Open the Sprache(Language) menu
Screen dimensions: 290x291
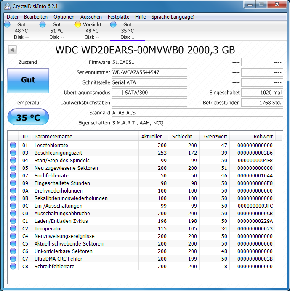click(x=173, y=17)
